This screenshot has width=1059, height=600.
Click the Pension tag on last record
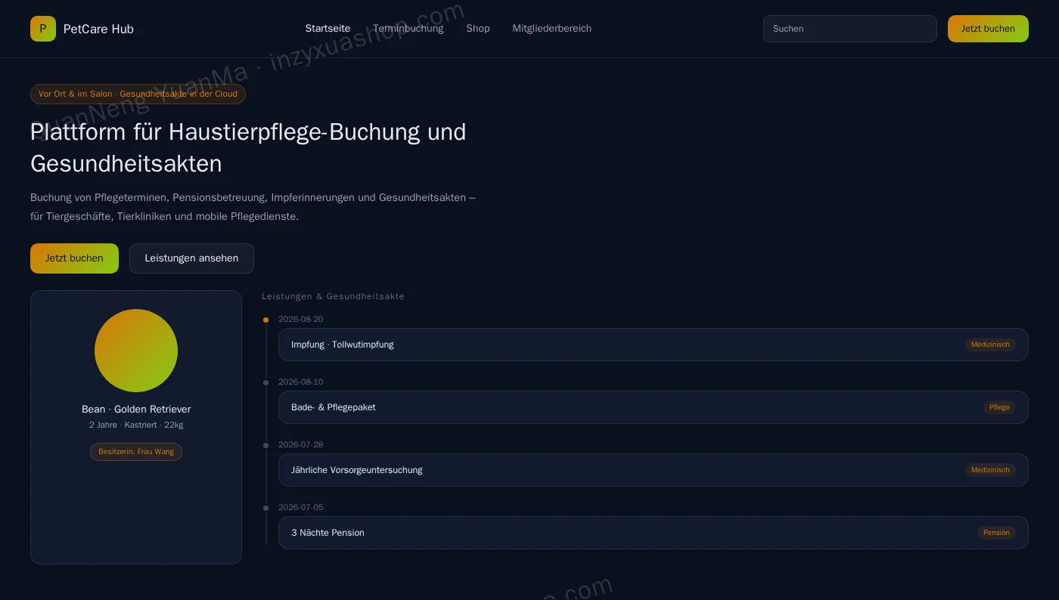pyautogui.click(x=996, y=533)
